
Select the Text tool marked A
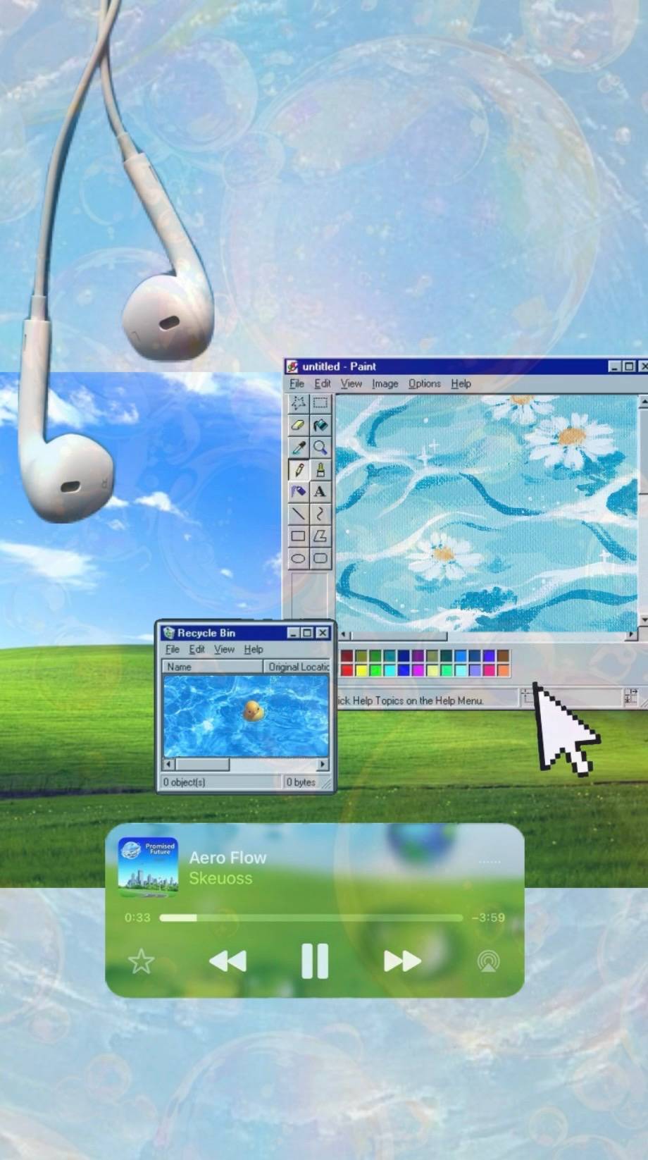click(320, 492)
